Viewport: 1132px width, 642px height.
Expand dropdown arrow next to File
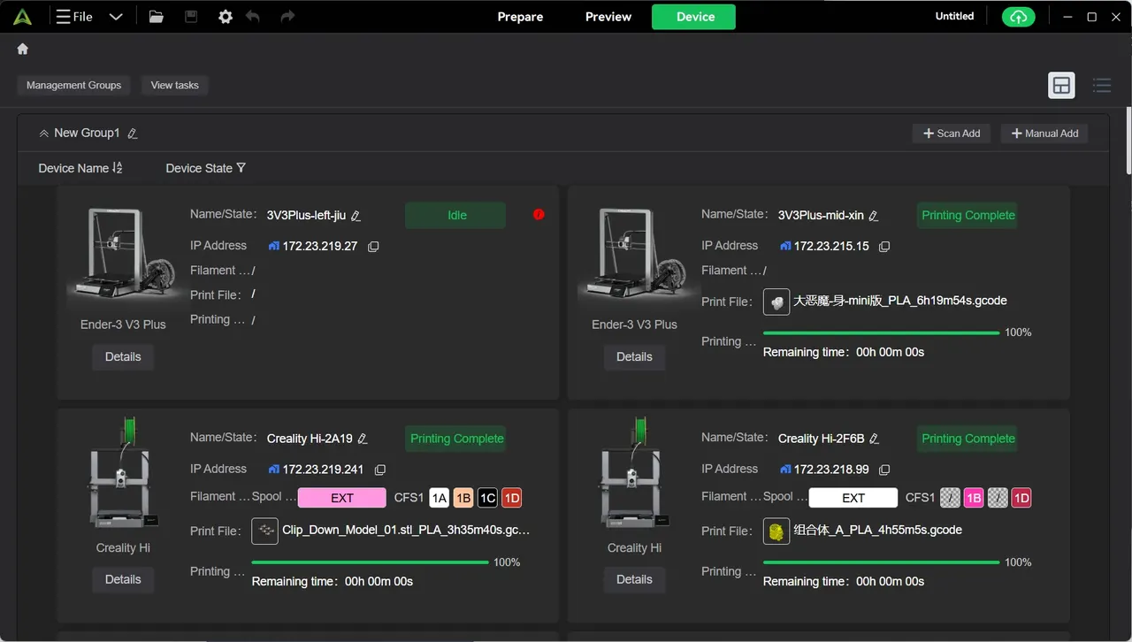coord(116,17)
